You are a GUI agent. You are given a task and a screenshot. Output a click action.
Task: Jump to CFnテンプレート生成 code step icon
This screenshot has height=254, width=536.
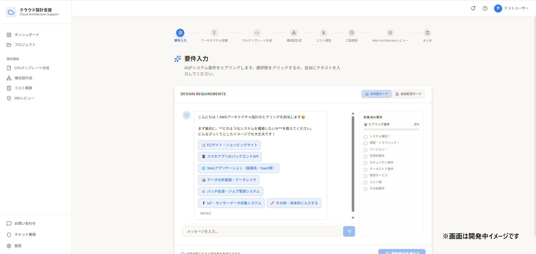257,33
